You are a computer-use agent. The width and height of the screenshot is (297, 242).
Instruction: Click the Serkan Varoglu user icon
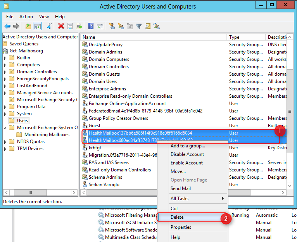click(x=85, y=184)
